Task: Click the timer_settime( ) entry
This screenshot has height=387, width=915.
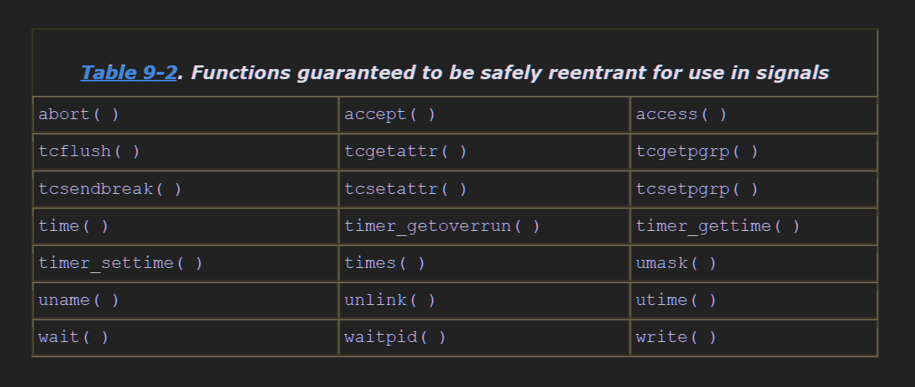Action: [186, 264]
